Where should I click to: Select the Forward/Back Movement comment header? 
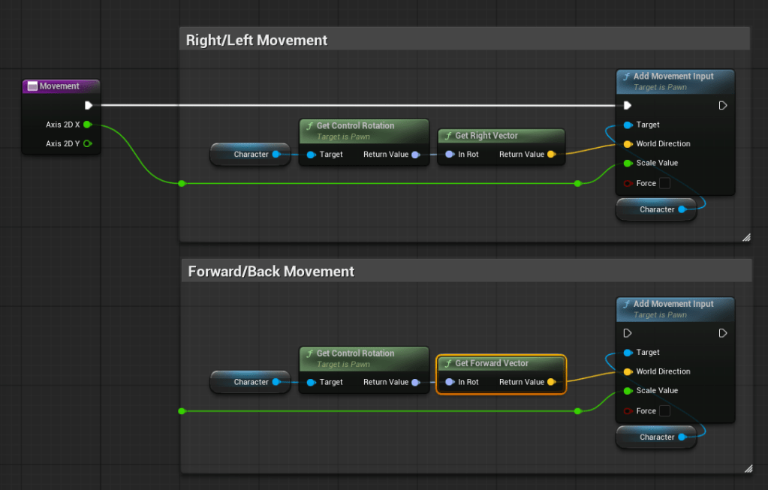[x=465, y=271]
